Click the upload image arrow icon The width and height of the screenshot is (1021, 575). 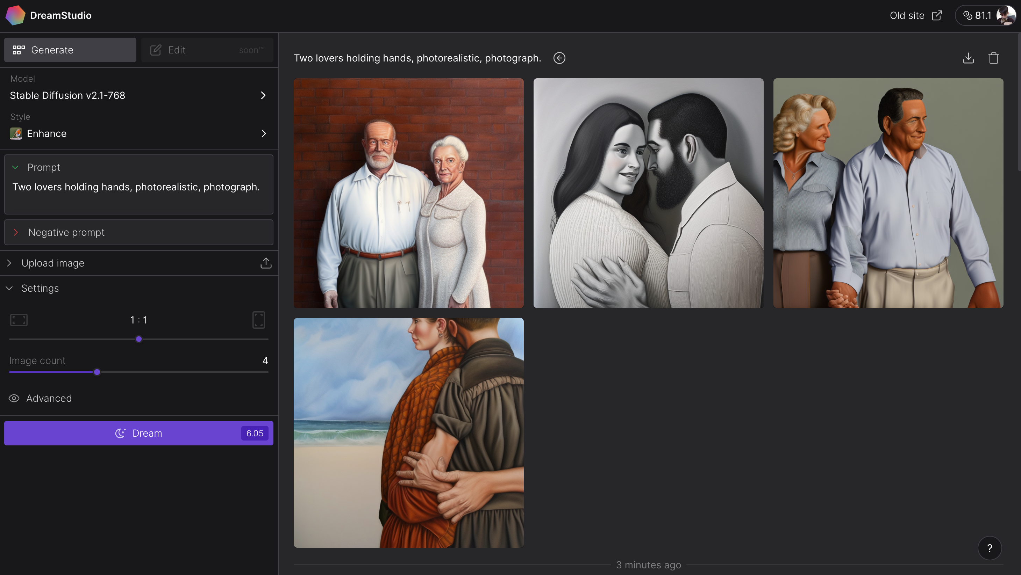point(265,263)
